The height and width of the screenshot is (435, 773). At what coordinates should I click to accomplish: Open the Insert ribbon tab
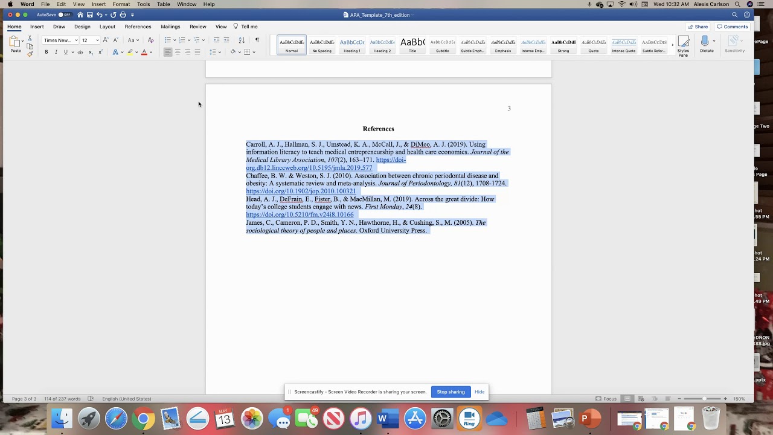37,27
